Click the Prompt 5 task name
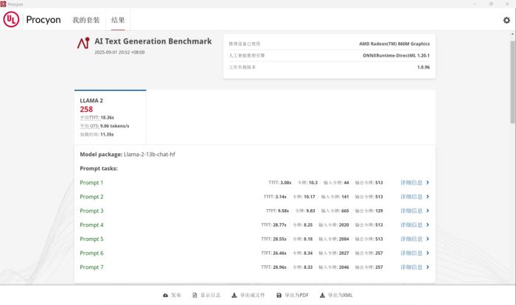 pyautogui.click(x=91, y=239)
